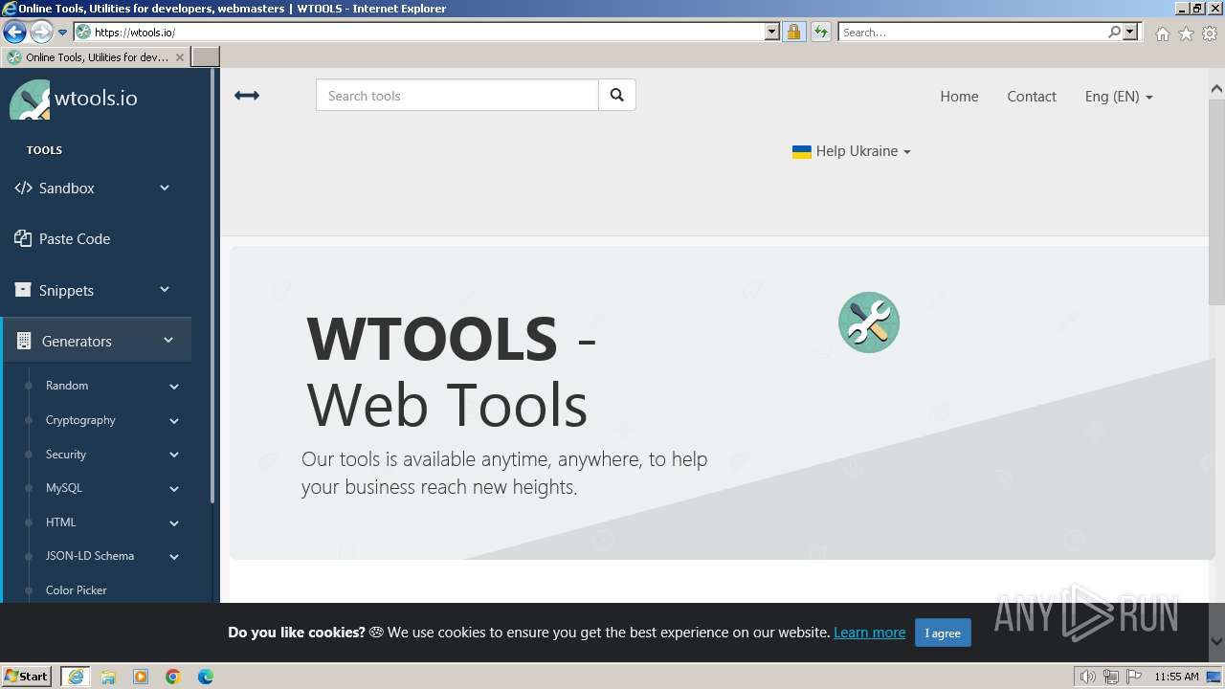This screenshot has width=1225, height=689.
Task: Click the Sandbox code icon
Action: pos(23,189)
